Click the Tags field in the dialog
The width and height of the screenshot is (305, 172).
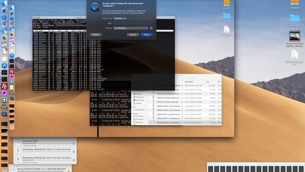(133, 23)
